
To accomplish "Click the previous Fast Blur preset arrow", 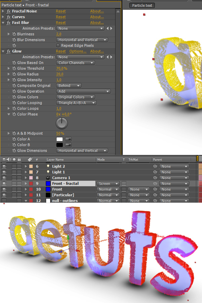I will point(108,28).
